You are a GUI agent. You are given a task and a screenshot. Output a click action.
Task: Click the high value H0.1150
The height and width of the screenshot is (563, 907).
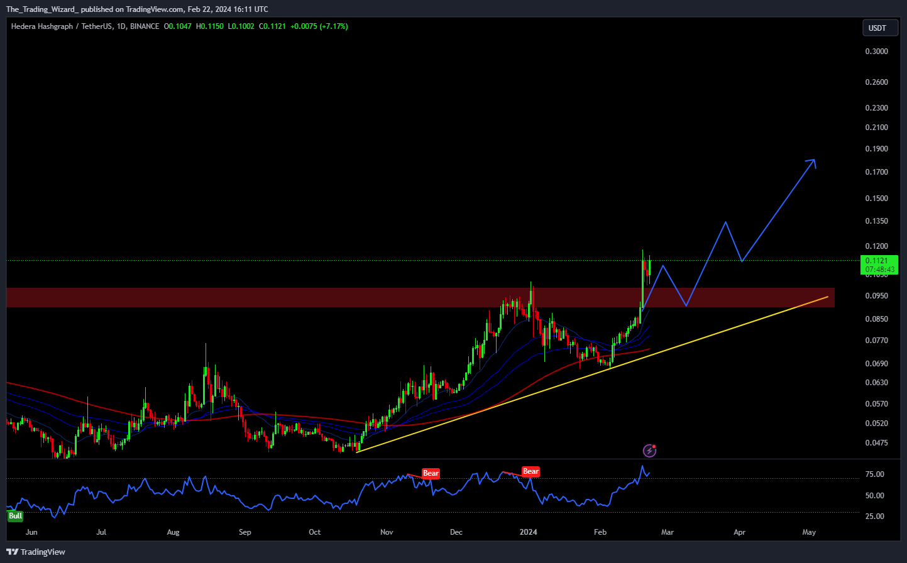click(210, 26)
